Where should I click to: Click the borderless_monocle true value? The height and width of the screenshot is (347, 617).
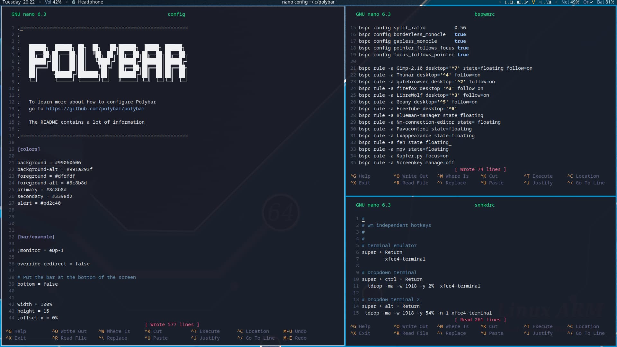[460, 34]
